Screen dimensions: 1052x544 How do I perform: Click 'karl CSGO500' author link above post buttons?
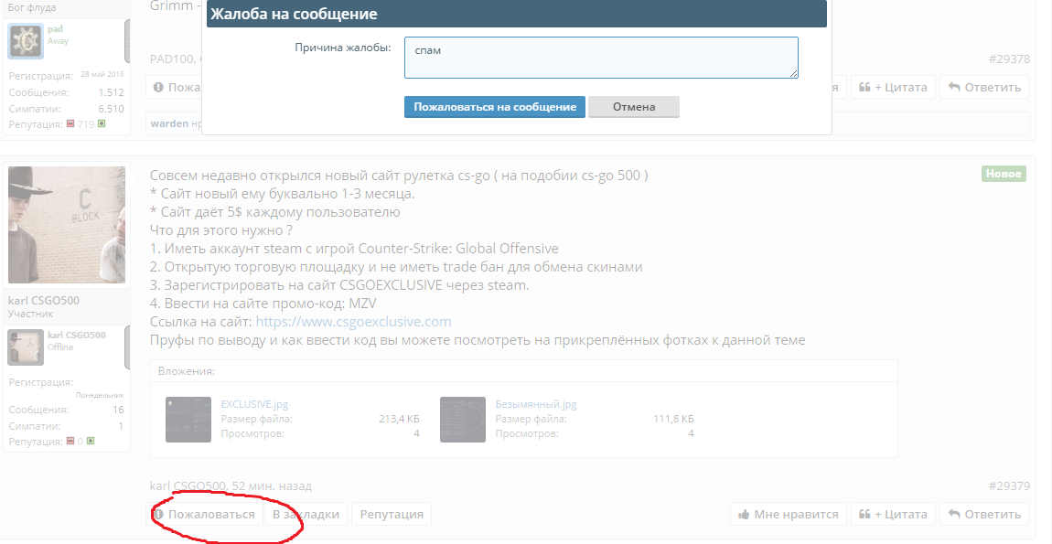coord(188,486)
